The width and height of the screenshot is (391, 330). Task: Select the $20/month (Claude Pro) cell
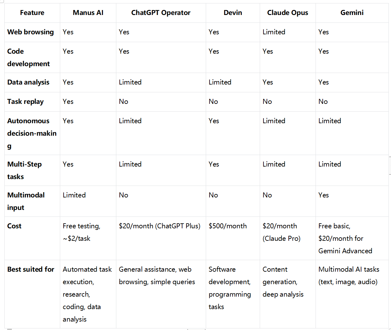[281, 232]
